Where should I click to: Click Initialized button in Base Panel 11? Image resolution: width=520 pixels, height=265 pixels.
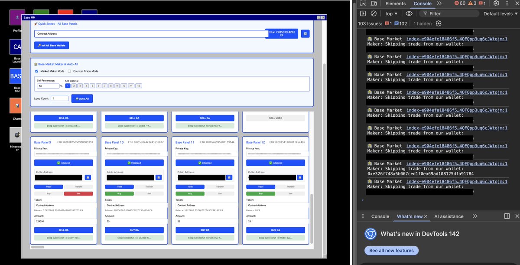205,163
